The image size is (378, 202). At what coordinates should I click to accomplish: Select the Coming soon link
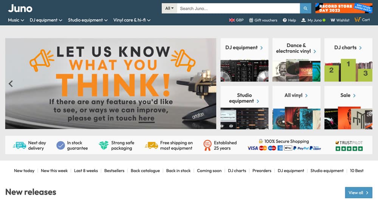tap(209, 171)
